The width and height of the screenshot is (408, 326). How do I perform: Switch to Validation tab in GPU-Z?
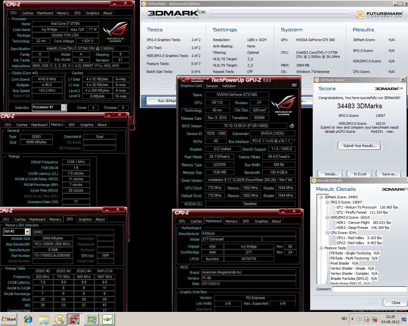pos(229,86)
